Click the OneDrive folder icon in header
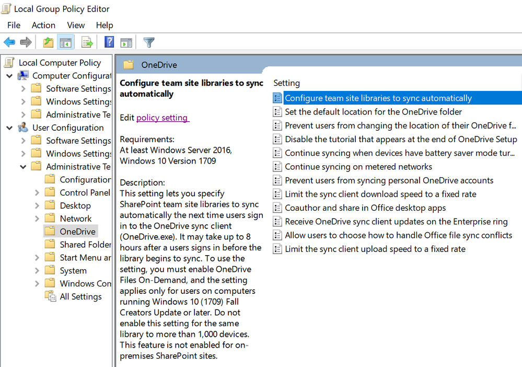This screenshot has height=367, width=522. click(128, 65)
